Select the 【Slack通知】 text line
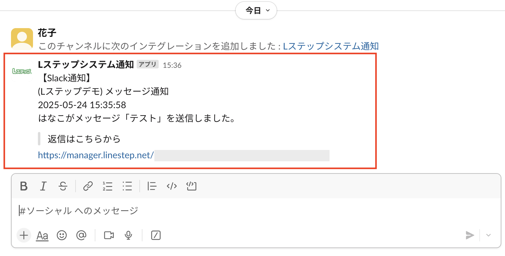This screenshot has width=505, height=256. point(66,78)
